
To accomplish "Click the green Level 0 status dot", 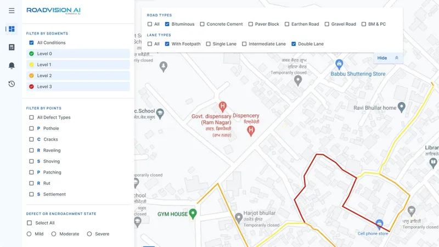I will tap(31, 53).
